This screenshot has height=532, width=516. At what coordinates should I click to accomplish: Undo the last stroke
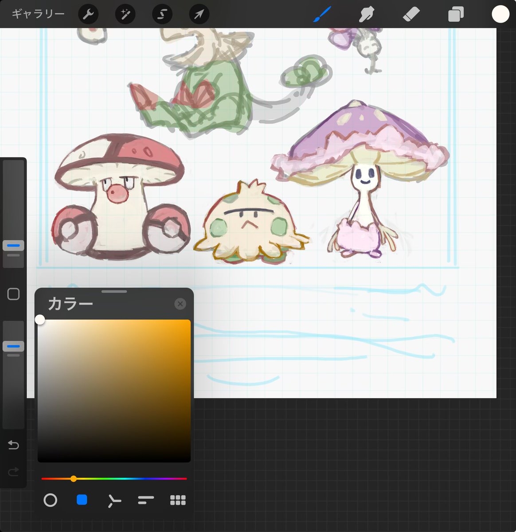click(x=13, y=445)
